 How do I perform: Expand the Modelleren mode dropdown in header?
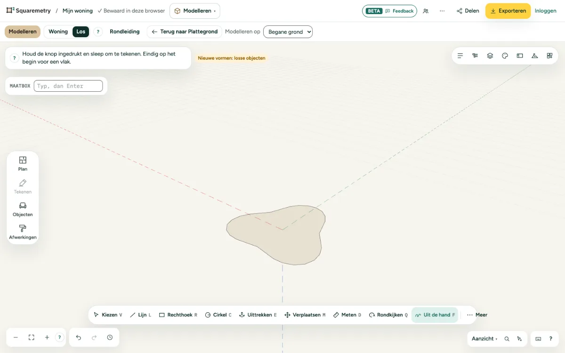click(195, 11)
